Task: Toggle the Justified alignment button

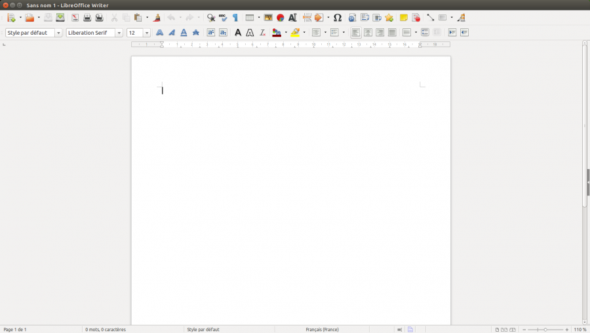Action: pyautogui.click(x=392, y=33)
